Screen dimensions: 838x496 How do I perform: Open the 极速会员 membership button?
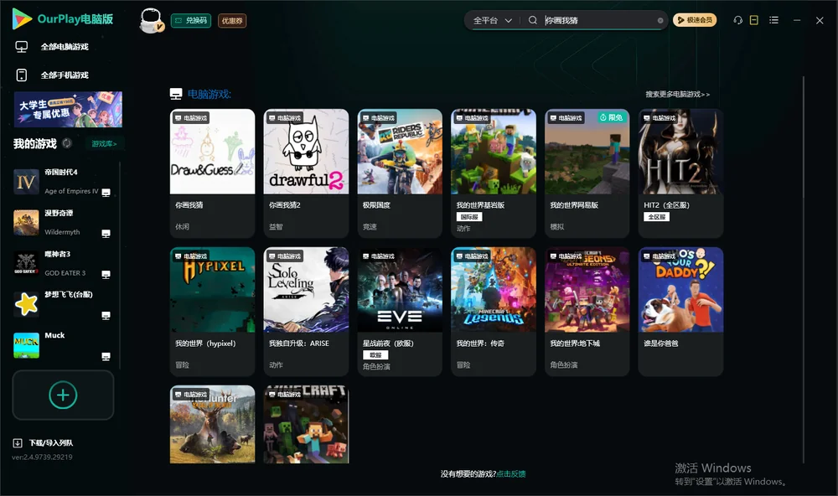coord(695,20)
